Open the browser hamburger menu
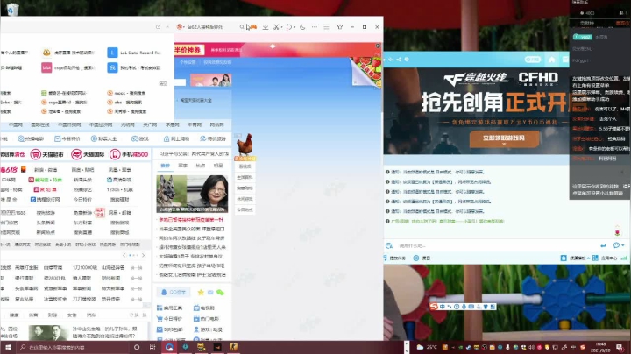 (x=326, y=27)
